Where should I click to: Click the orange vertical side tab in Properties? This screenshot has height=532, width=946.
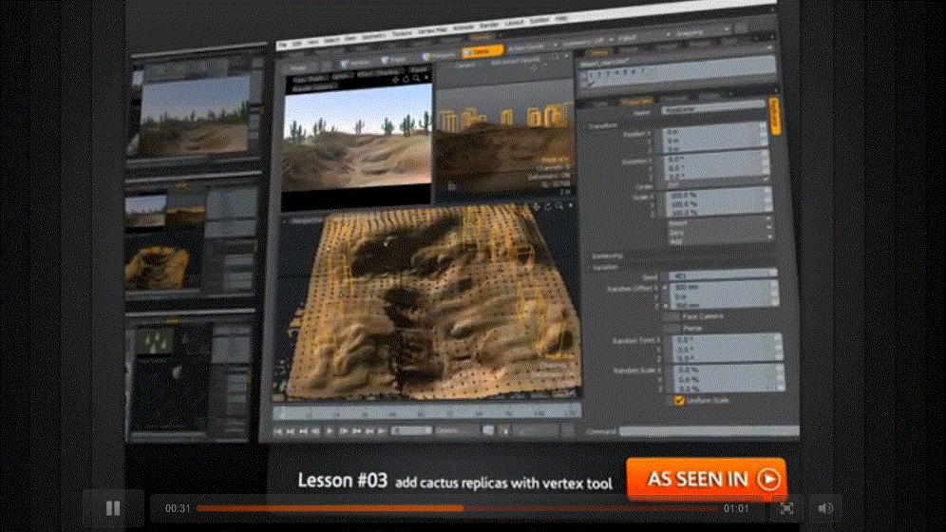point(775,116)
